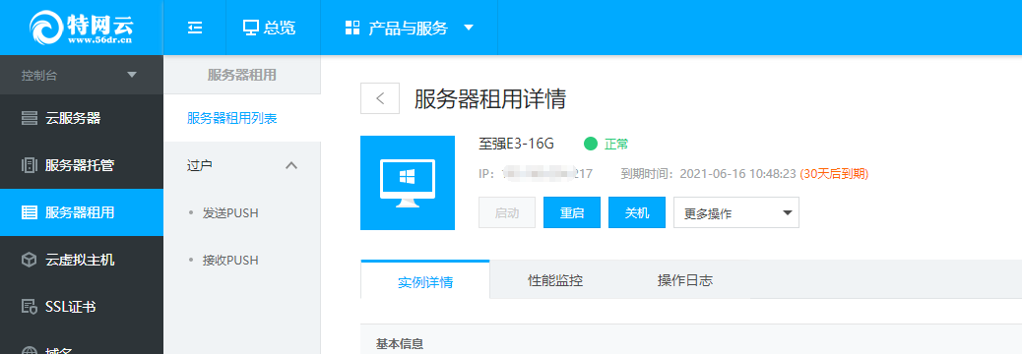The height and width of the screenshot is (354, 1022).
Task: Open 服务器托管 in the sidebar
Action: [82, 165]
